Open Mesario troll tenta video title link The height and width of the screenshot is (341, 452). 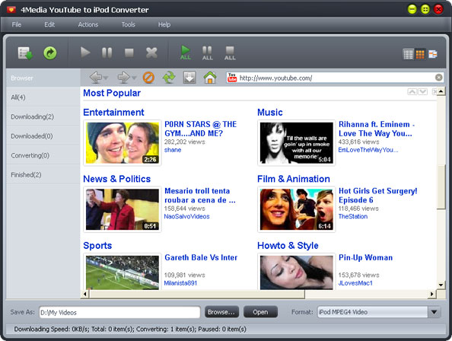click(x=200, y=196)
